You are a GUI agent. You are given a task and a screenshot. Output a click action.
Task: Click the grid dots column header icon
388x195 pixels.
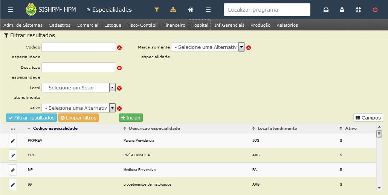pyautogui.click(x=13, y=128)
